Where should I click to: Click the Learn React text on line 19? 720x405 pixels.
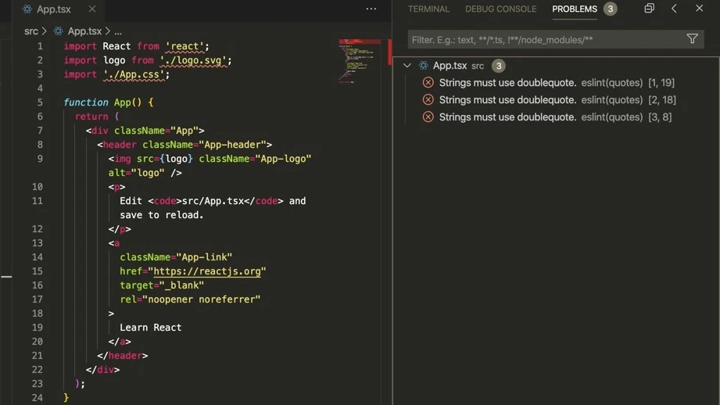(151, 328)
